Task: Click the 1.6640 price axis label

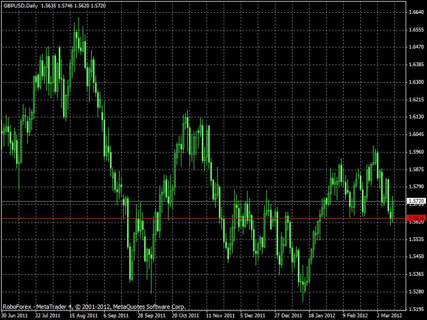Action: (x=416, y=12)
